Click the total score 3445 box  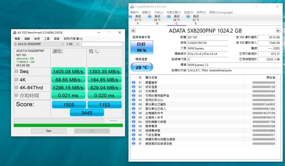pyautogui.click(x=87, y=113)
